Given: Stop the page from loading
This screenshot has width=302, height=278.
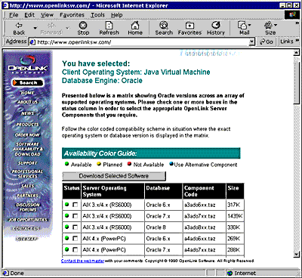Looking at the screenshot, I should (83, 28).
